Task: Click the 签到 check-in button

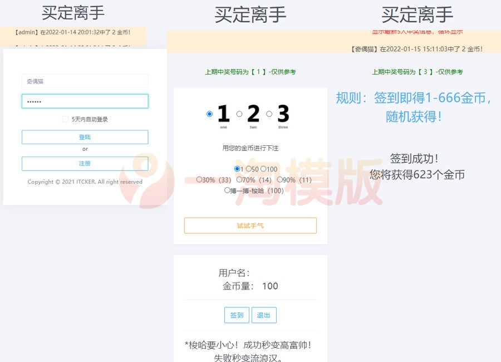Action: (x=237, y=315)
